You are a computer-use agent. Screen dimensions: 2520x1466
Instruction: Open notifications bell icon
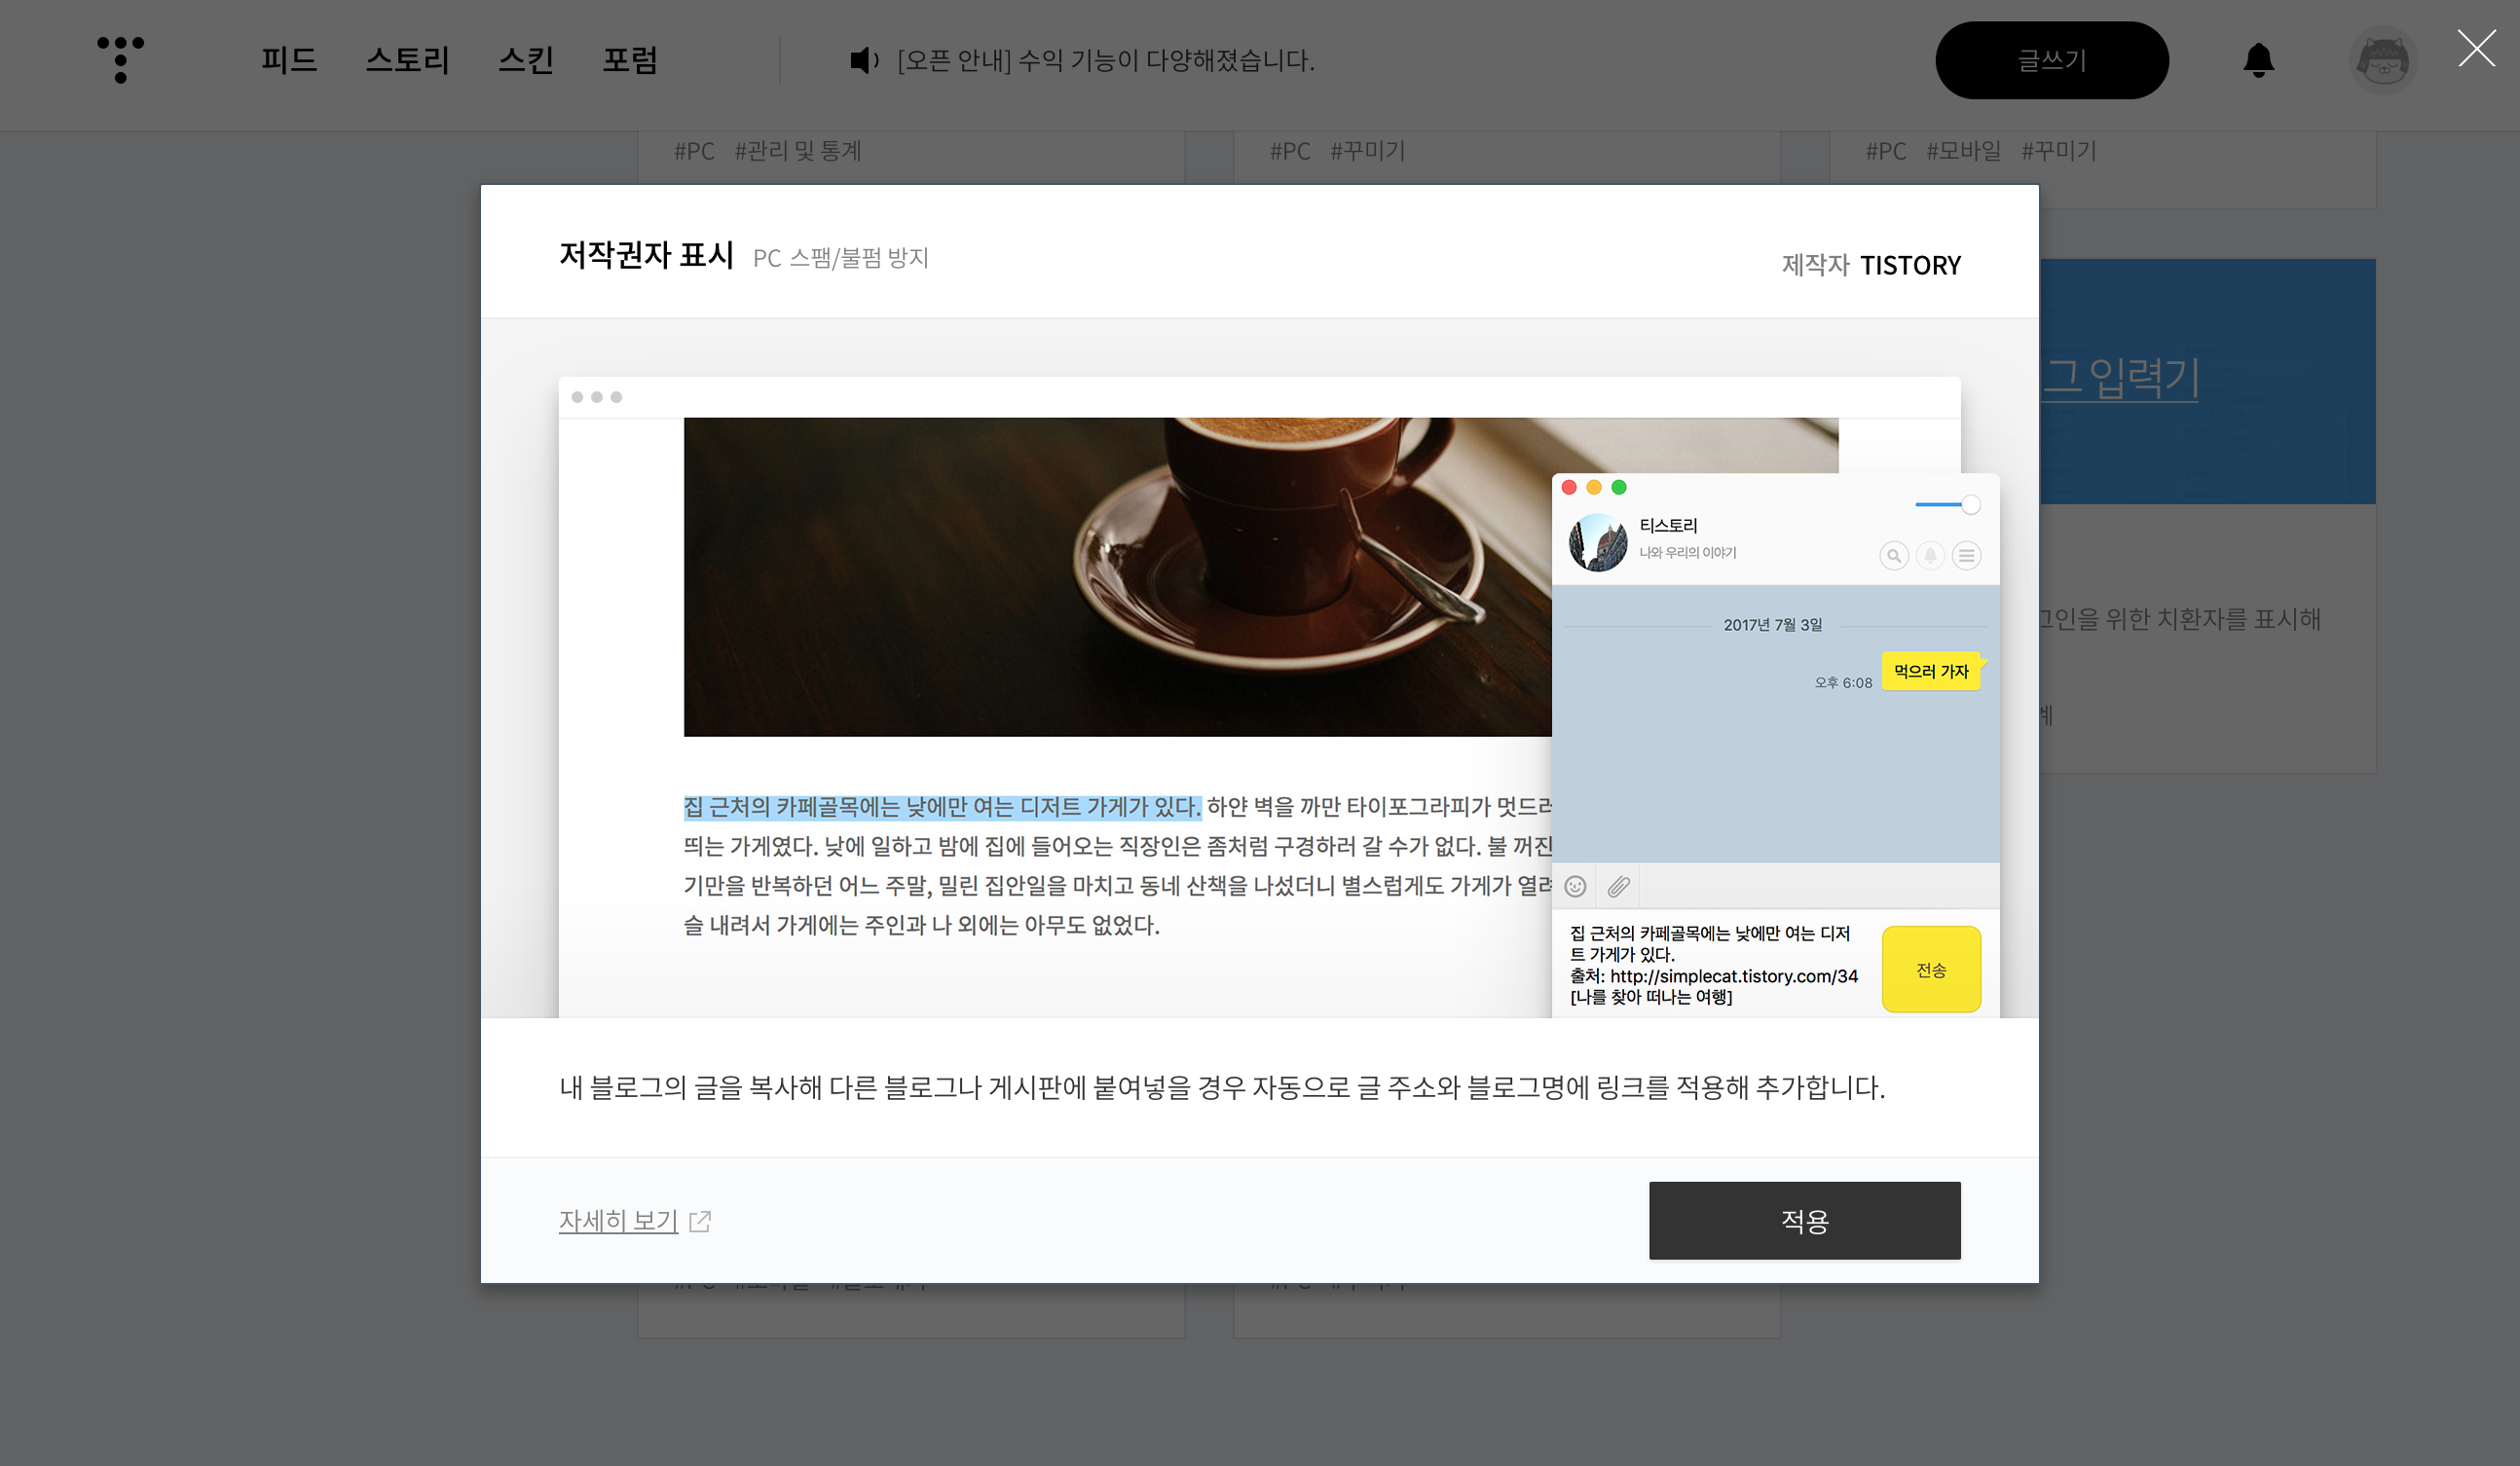(x=2258, y=60)
